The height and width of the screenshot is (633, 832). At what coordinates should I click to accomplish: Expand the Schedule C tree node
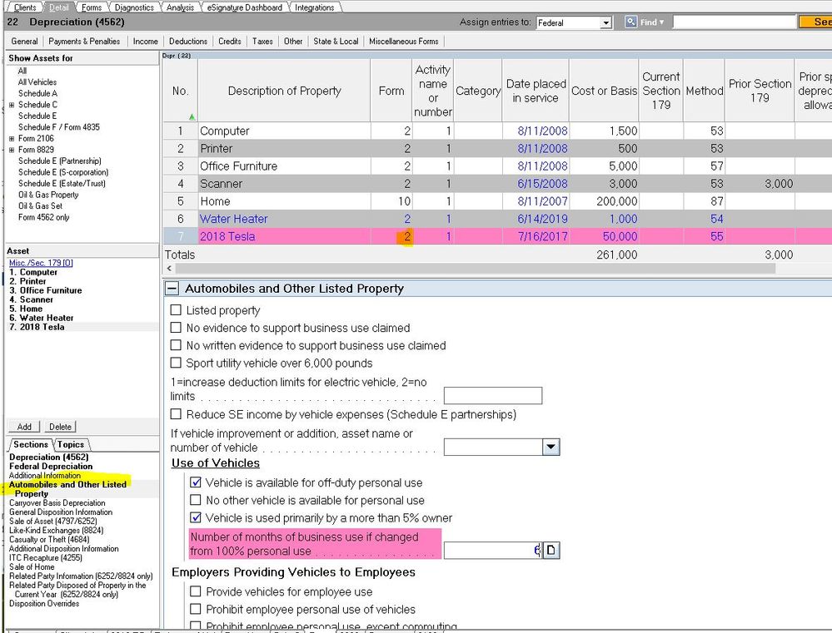[x=12, y=105]
